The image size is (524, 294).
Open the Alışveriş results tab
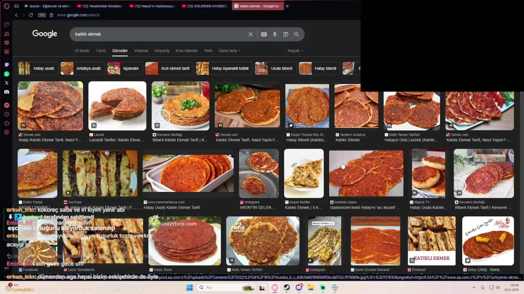162,51
